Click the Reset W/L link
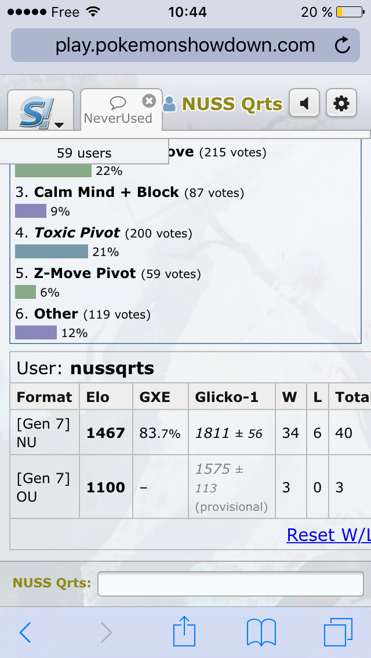This screenshot has height=658, width=371. click(x=328, y=535)
